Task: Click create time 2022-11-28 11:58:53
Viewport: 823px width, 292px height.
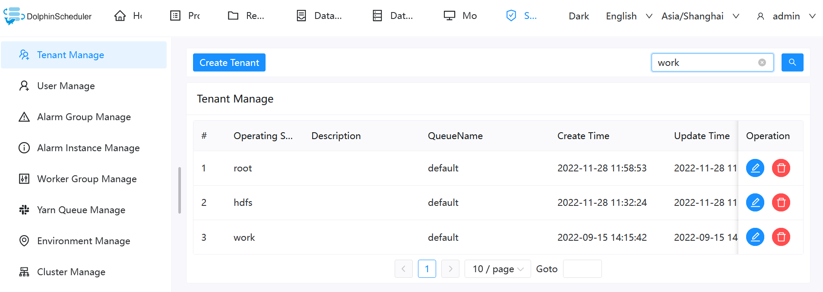Action: pos(602,168)
